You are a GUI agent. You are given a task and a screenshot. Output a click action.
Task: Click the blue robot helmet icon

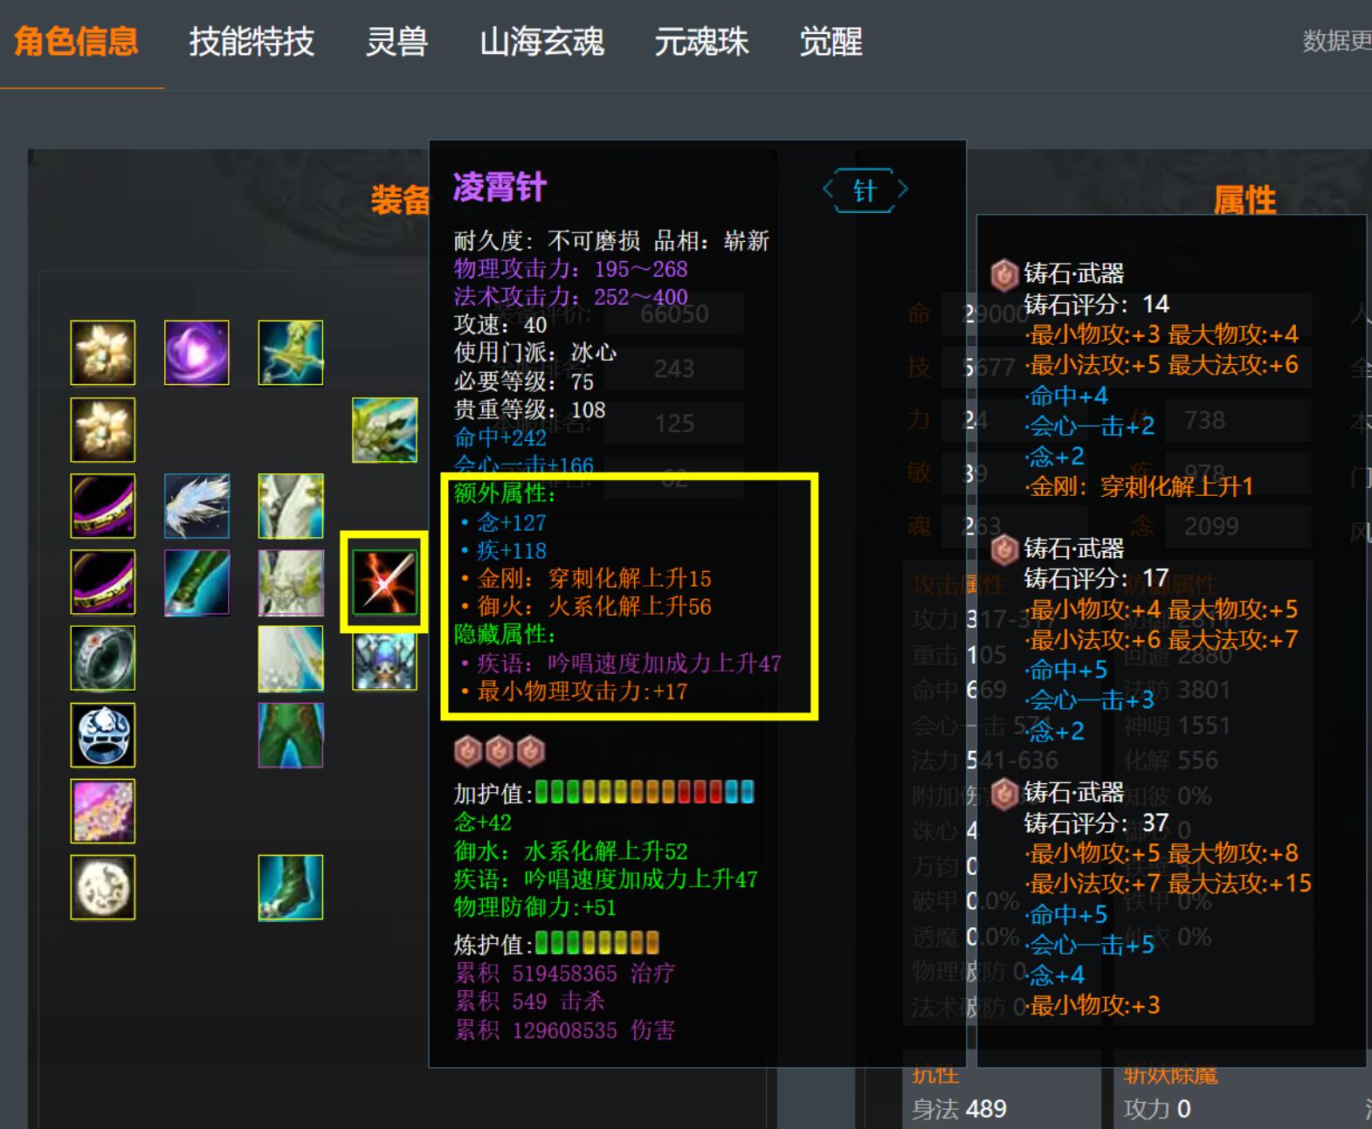click(x=384, y=662)
